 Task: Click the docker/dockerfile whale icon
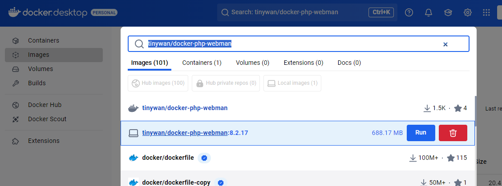(133, 158)
